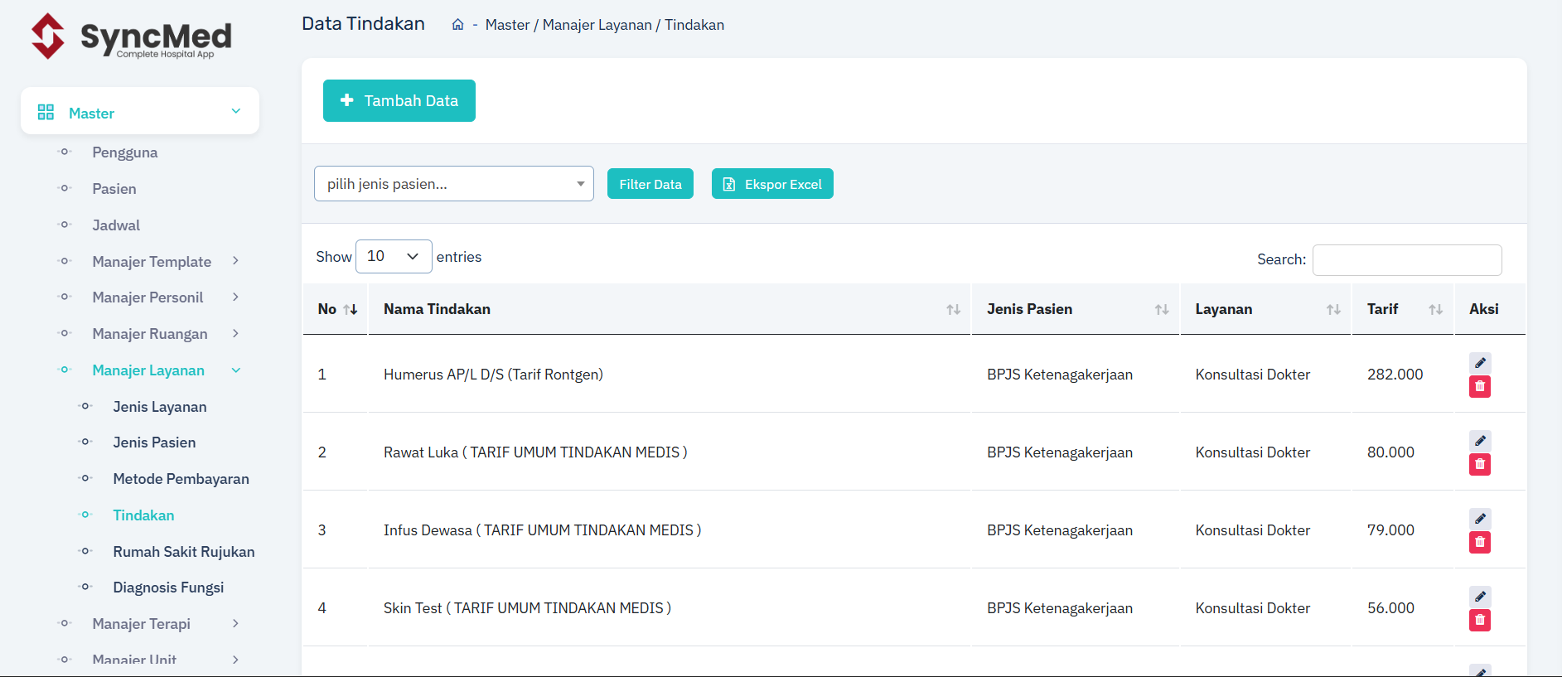Screen dimensions: 1562x677
Task: Sort by Jenis Pasien column
Action: [1075, 309]
